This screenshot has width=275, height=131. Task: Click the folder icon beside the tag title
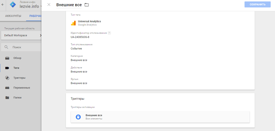coord(86,5)
